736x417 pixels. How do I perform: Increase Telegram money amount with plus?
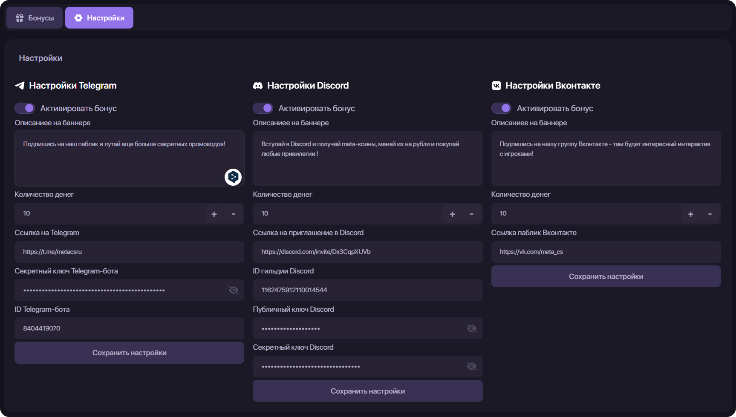coord(214,214)
